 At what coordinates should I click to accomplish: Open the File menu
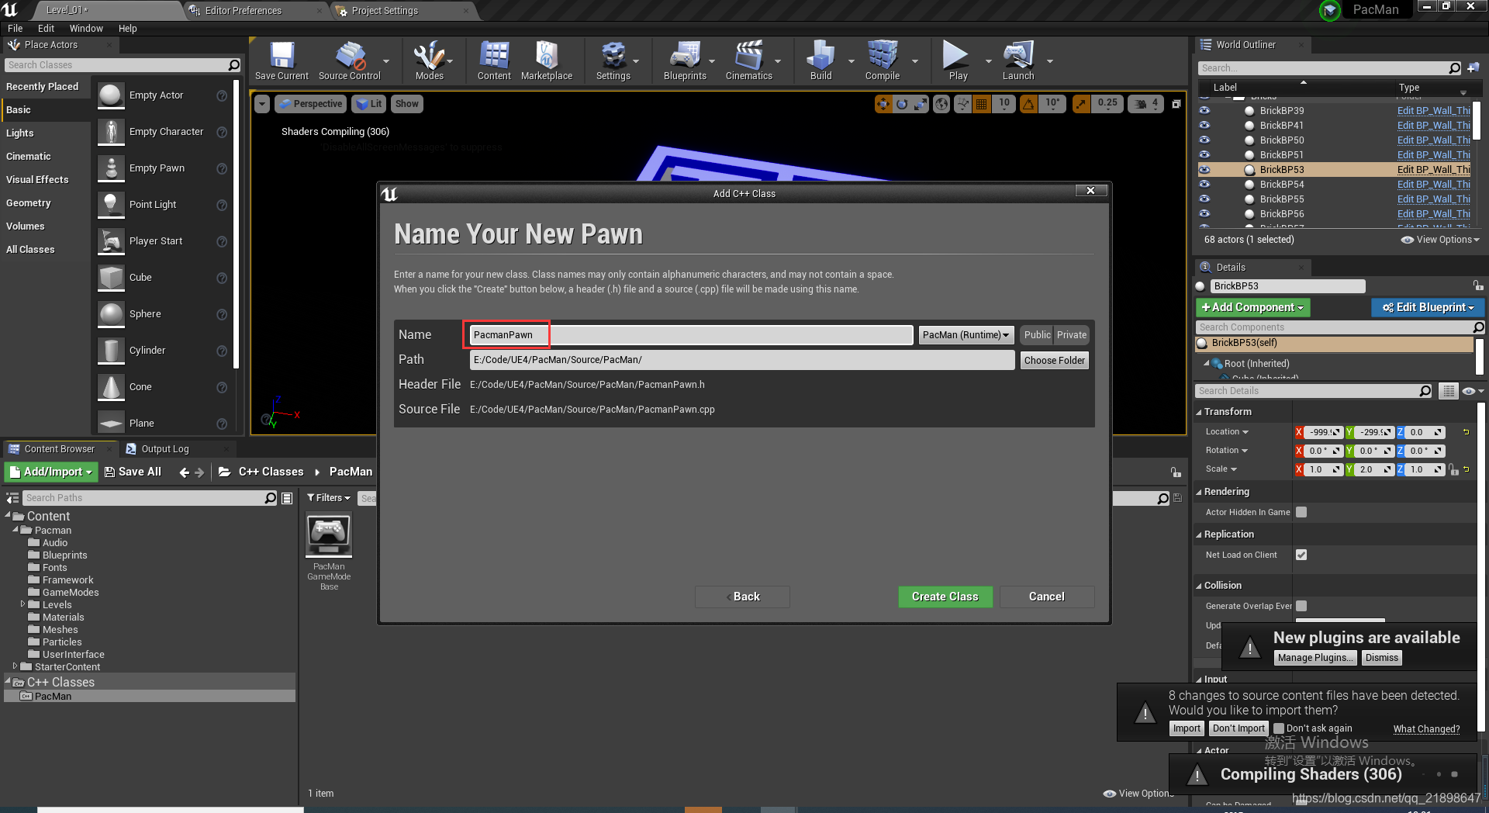(x=15, y=29)
